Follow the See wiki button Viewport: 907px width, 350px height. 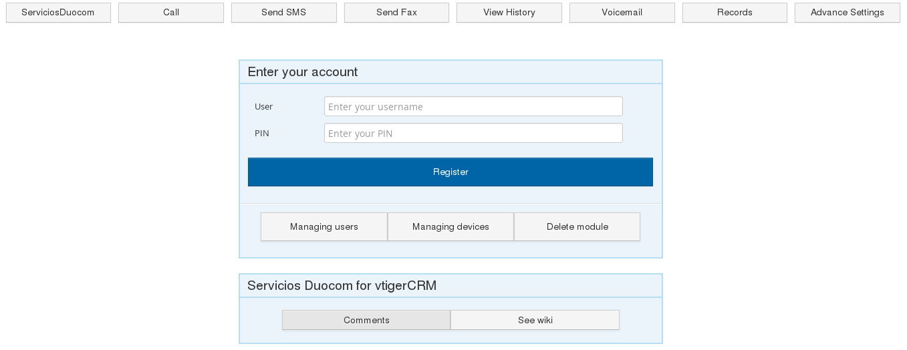(x=535, y=321)
